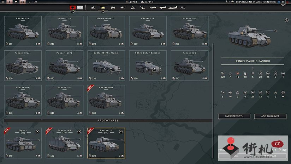
Task: Click the PROTOTYPES section header
Action: click(108, 121)
